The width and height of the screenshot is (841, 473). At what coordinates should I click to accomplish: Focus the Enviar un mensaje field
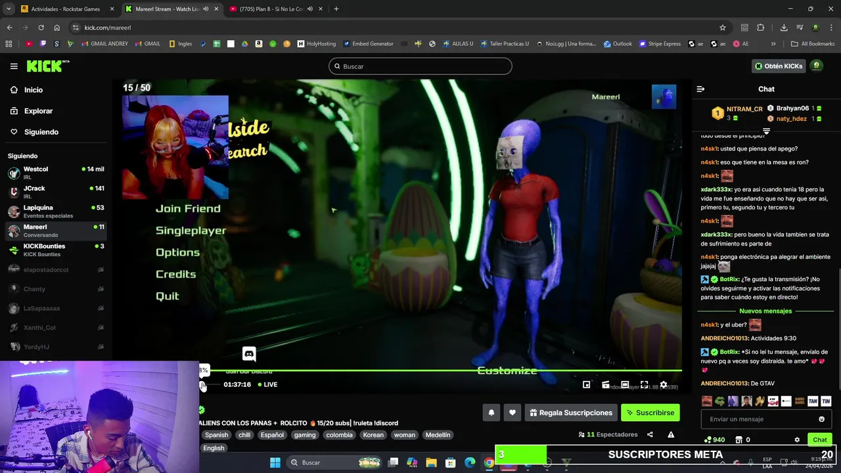766,419
